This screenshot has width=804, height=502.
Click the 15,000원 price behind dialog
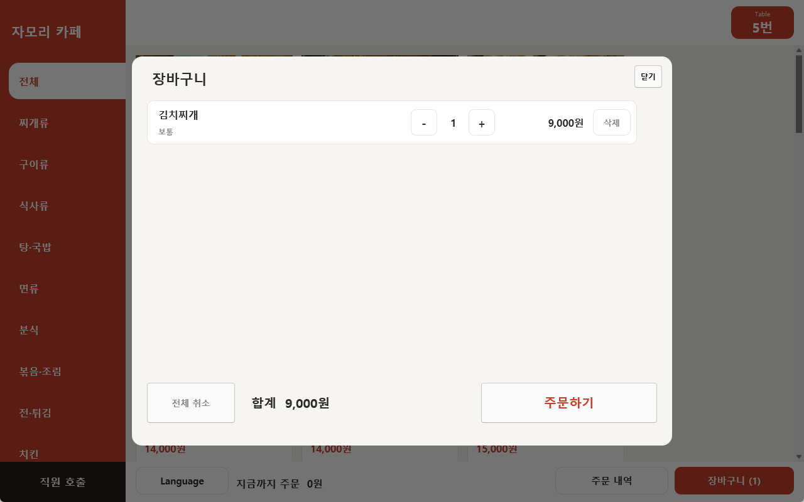pyautogui.click(x=497, y=449)
